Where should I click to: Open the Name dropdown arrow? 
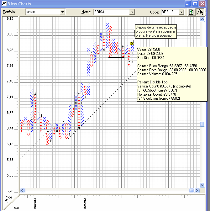(132, 12)
